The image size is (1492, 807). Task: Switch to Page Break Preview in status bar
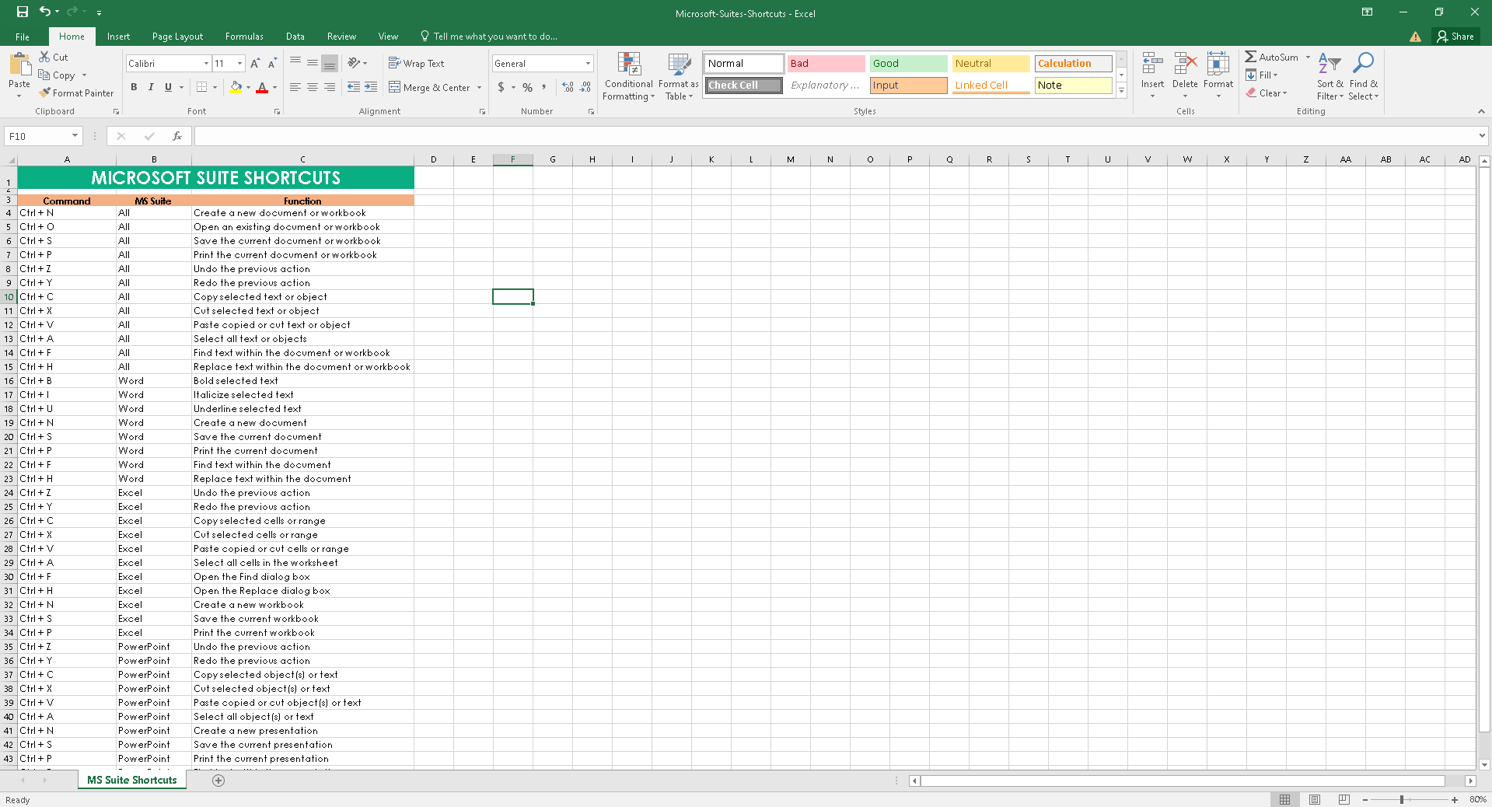[1344, 799]
